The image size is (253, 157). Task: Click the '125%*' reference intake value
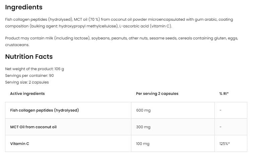coord(225,144)
